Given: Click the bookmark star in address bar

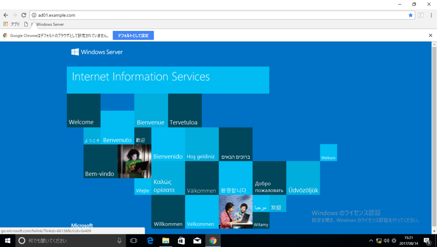Looking at the screenshot, I should point(411,15).
